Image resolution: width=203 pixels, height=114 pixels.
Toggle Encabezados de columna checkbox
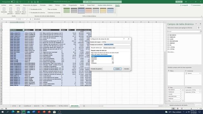pos(29,13)
